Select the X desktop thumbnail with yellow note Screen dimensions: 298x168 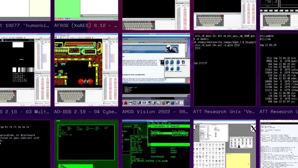[x=225, y=144]
